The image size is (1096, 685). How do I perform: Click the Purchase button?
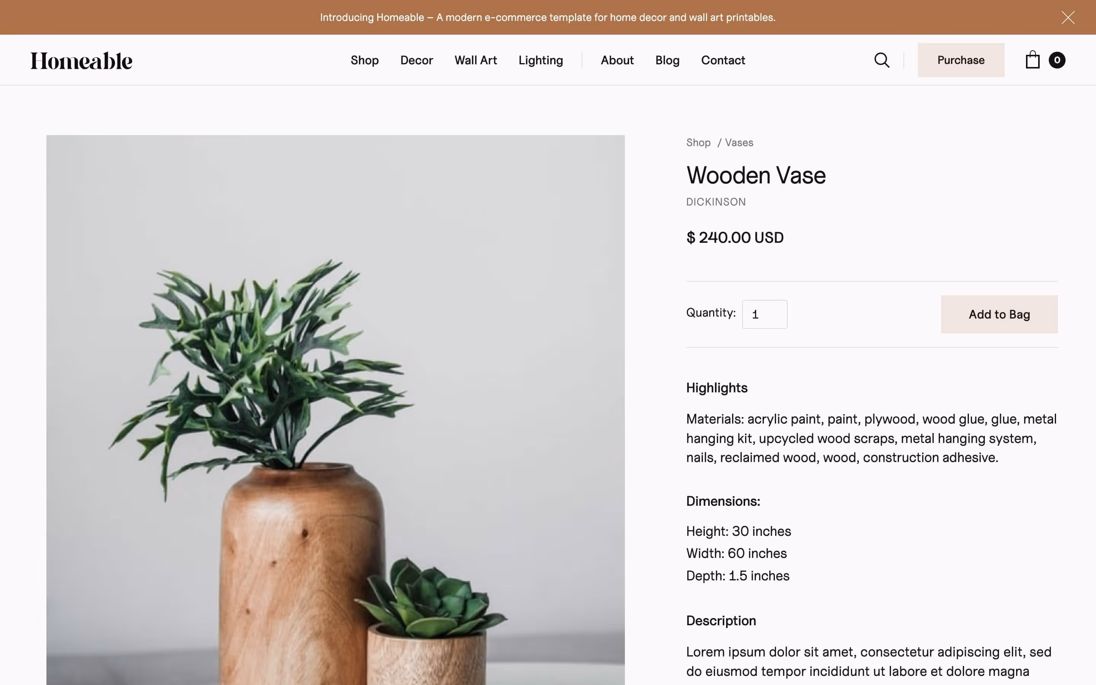pos(961,60)
